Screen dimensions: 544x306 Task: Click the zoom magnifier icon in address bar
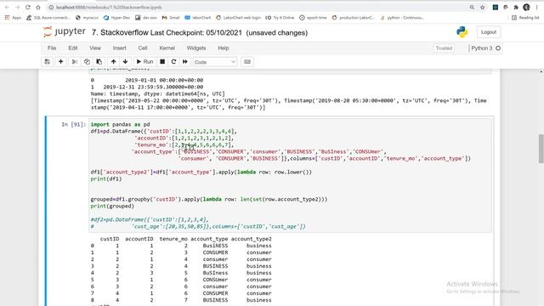pos(472,8)
